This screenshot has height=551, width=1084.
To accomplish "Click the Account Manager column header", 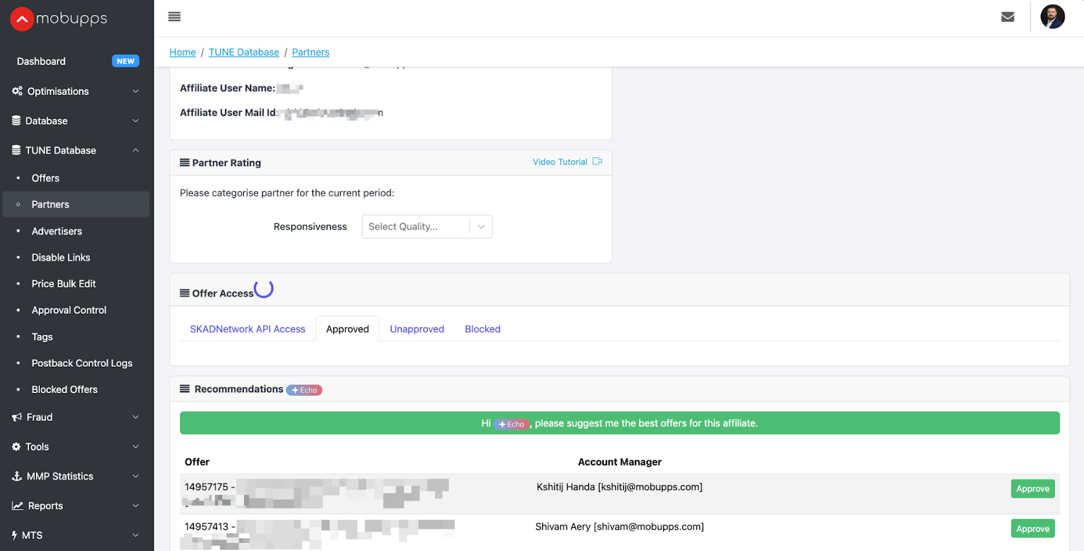I will coord(619,462).
